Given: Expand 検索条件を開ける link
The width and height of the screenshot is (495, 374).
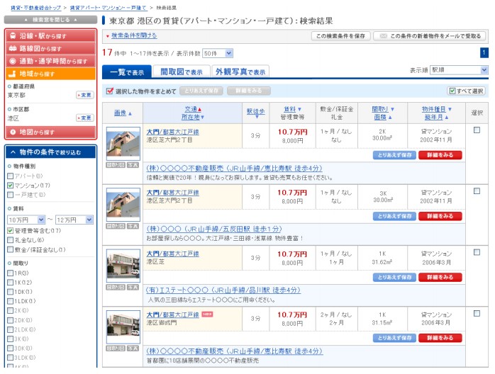Looking at the screenshot, I should pos(134,35).
